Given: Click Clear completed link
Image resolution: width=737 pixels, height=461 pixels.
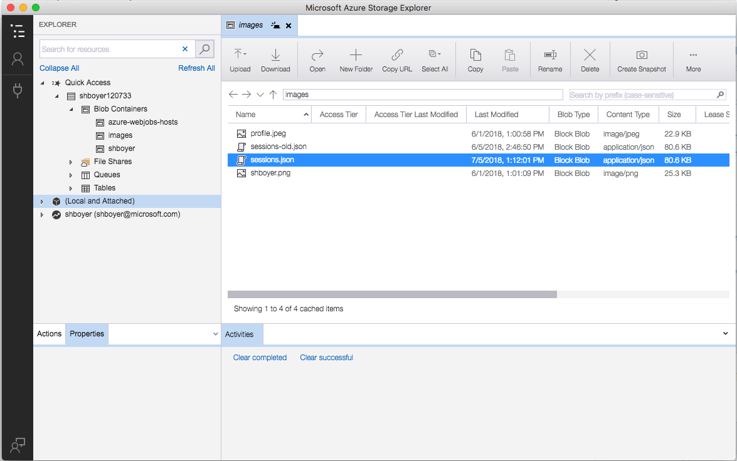Looking at the screenshot, I should (260, 358).
